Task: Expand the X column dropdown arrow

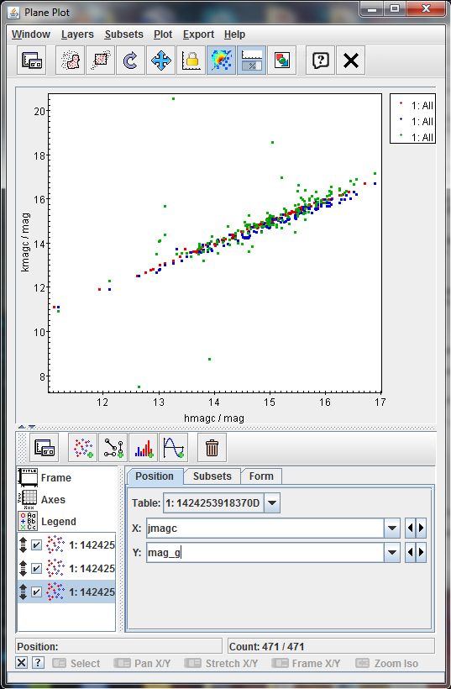Action: 392,529
